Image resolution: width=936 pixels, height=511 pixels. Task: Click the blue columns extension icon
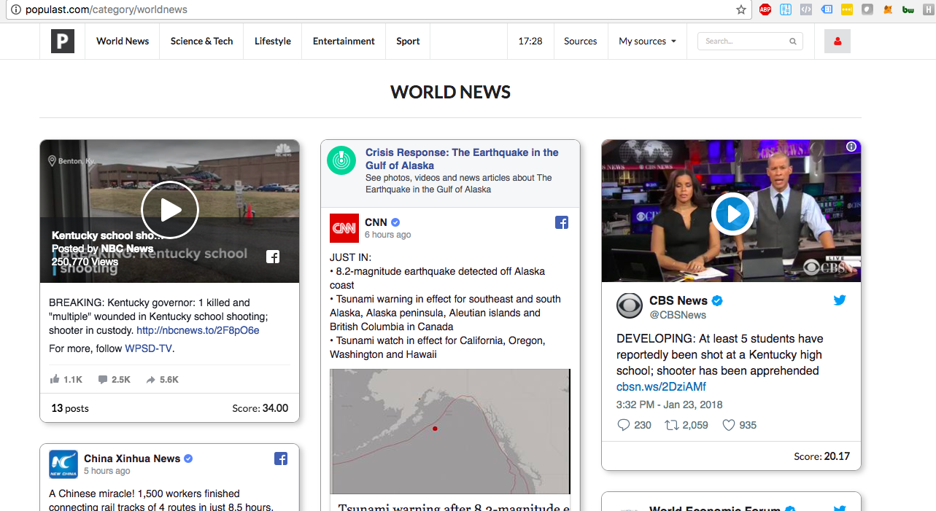click(x=786, y=9)
